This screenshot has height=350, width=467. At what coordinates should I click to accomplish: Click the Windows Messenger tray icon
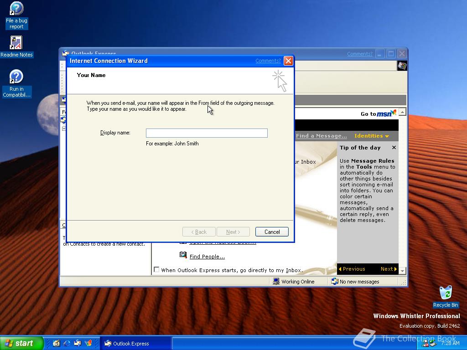point(425,344)
